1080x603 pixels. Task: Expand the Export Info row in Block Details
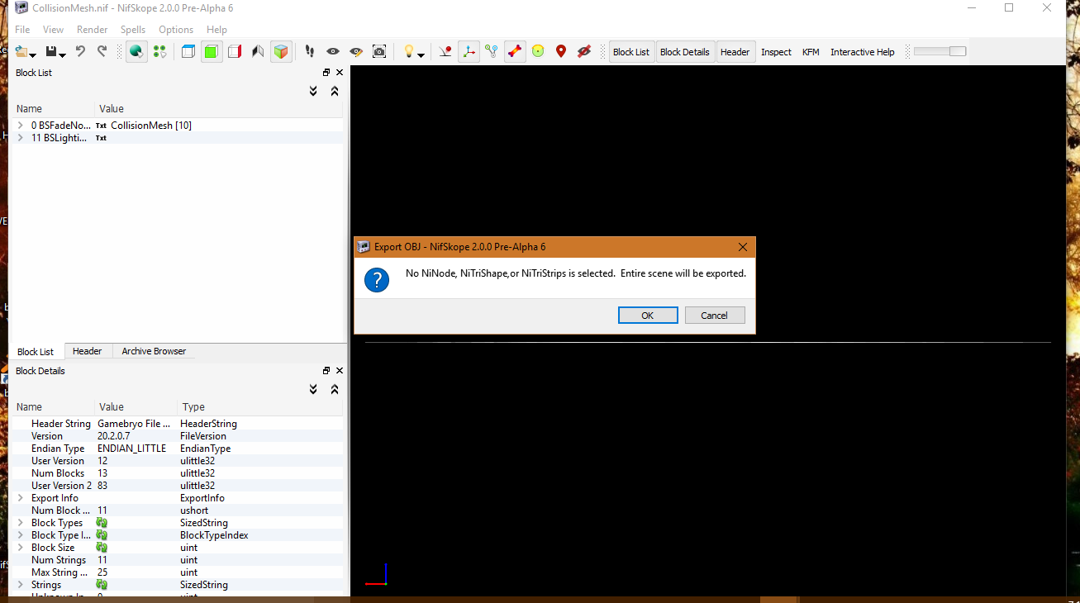click(21, 497)
